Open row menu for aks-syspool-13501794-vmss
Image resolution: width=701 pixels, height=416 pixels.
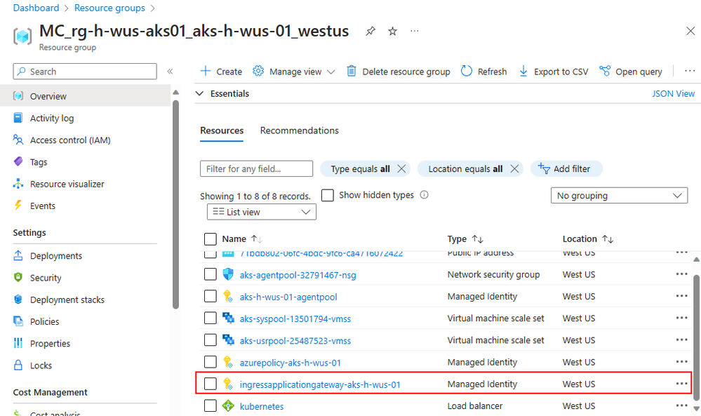681,318
